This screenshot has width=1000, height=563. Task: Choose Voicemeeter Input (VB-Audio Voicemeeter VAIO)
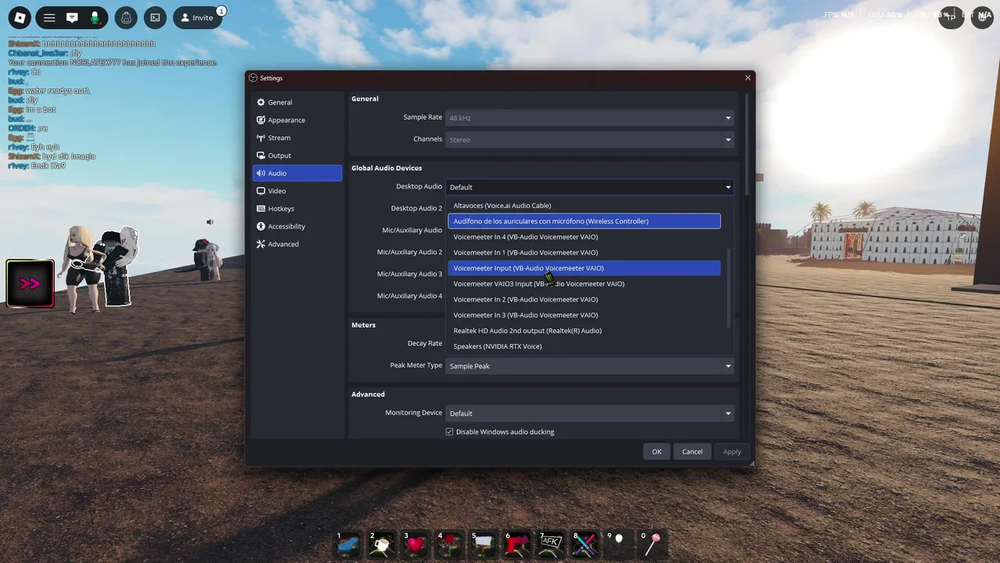584,268
